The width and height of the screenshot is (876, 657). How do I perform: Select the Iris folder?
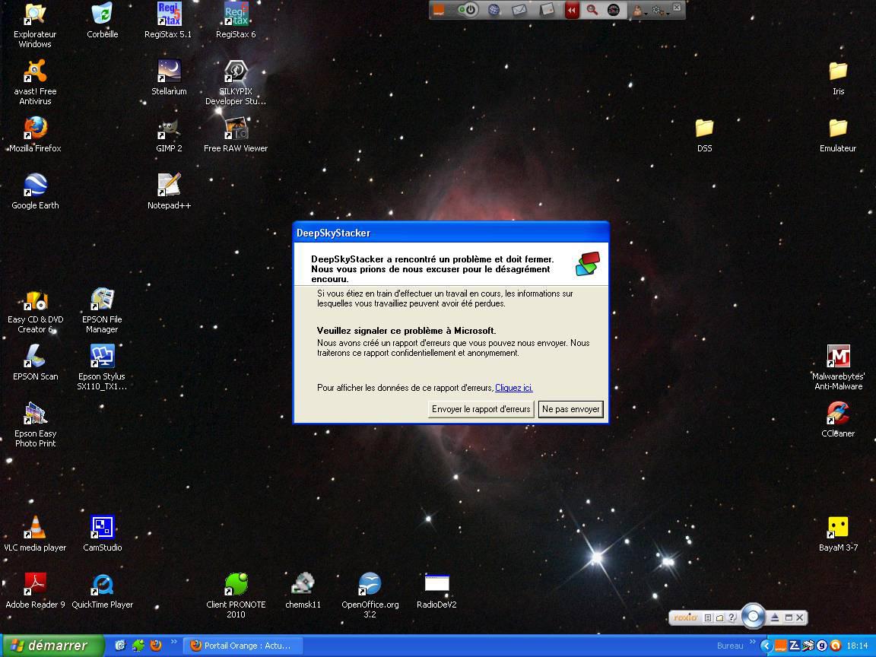pyautogui.click(x=838, y=77)
